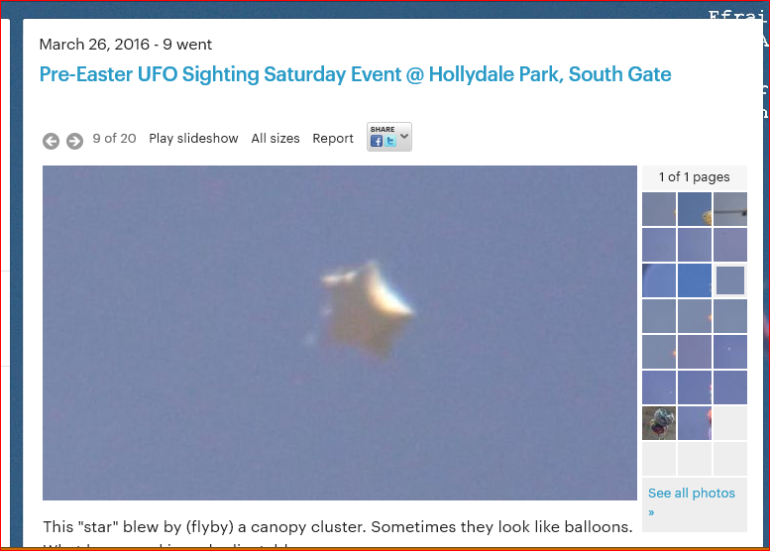
Task: Open All sizes link
Action: tap(275, 139)
